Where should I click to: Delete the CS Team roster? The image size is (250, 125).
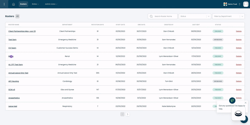(239, 48)
